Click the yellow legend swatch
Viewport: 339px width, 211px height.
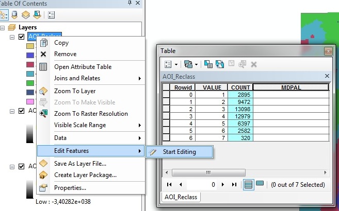coord(30,46)
